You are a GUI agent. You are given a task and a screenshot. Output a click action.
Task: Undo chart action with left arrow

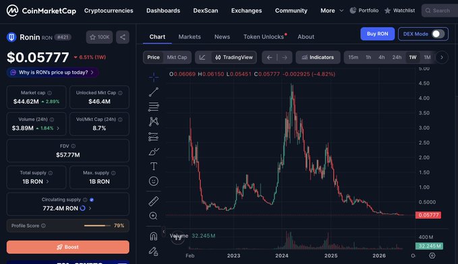click(269, 57)
